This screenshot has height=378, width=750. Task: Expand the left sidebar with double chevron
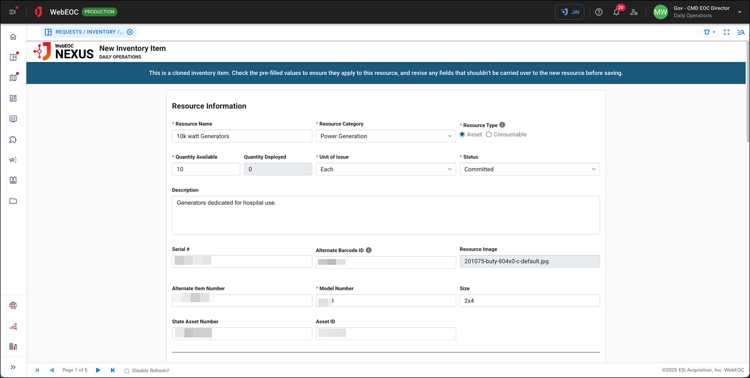pyautogui.click(x=13, y=367)
